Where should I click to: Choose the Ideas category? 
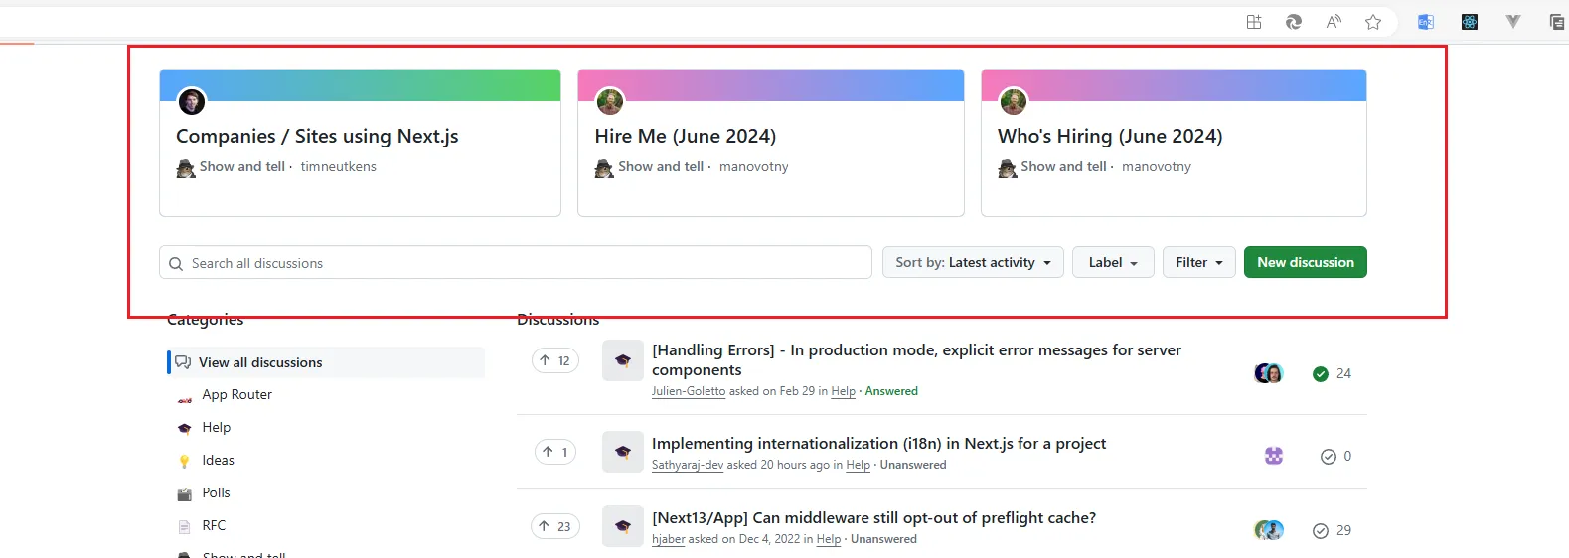pos(218,461)
